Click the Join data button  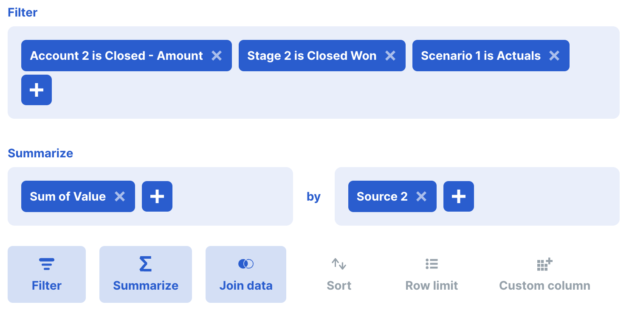[x=245, y=274]
